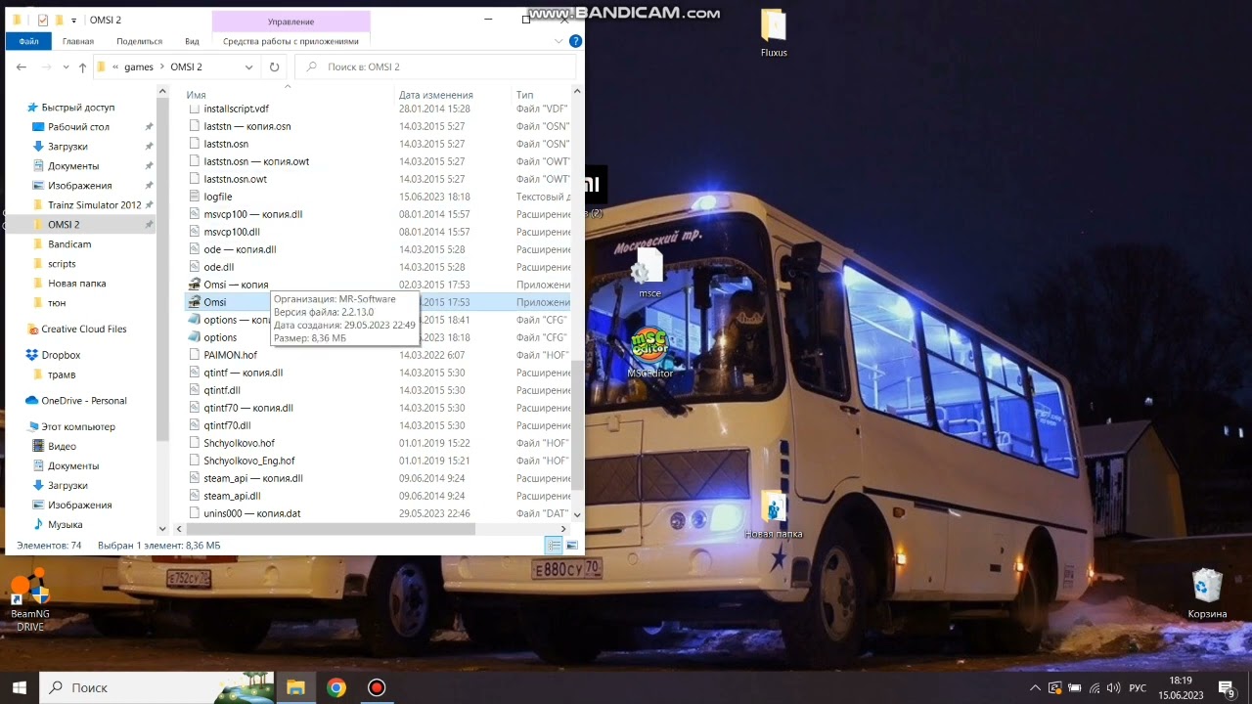Open the Корзина recycle bin
This screenshot has height=704, width=1252.
[1207, 594]
